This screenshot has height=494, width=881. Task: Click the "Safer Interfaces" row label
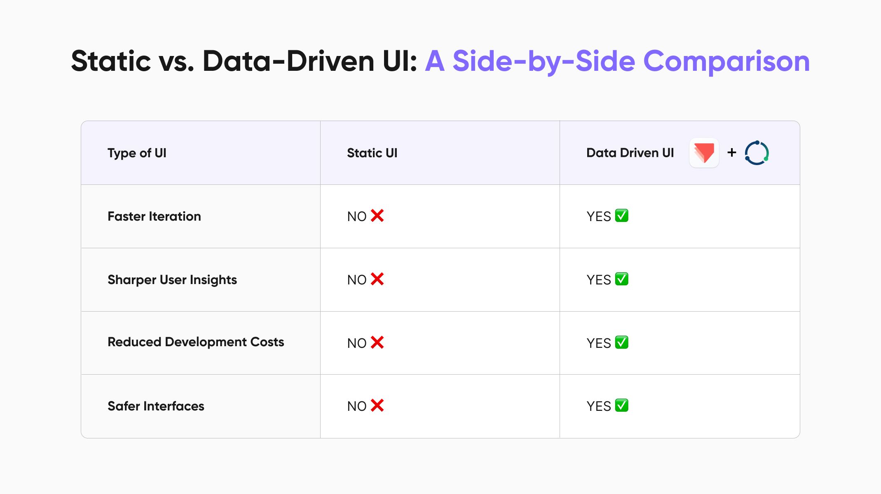click(x=156, y=406)
